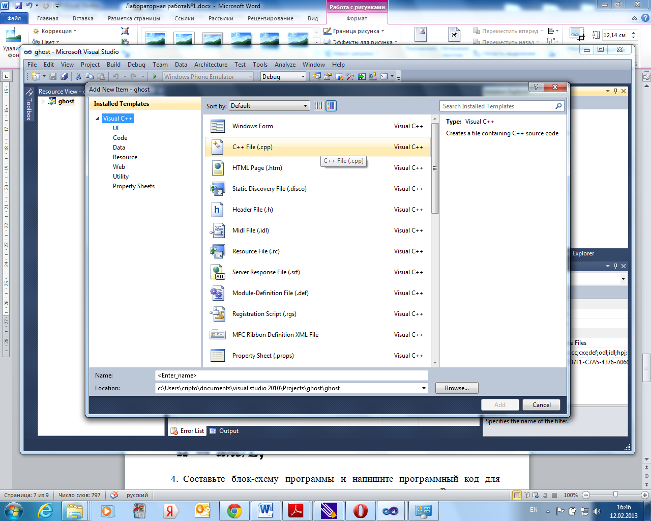
Task: Click the Copy icon in Visual Studio toolbar
Action: 90,76
